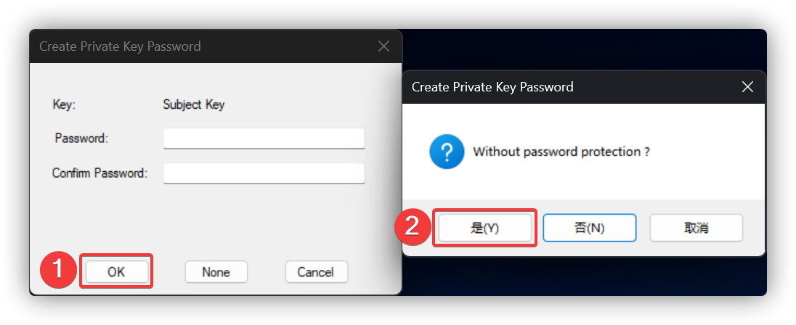Click the 'Confirm Password:' label
Screen dimensions: 796x325
tap(99, 173)
